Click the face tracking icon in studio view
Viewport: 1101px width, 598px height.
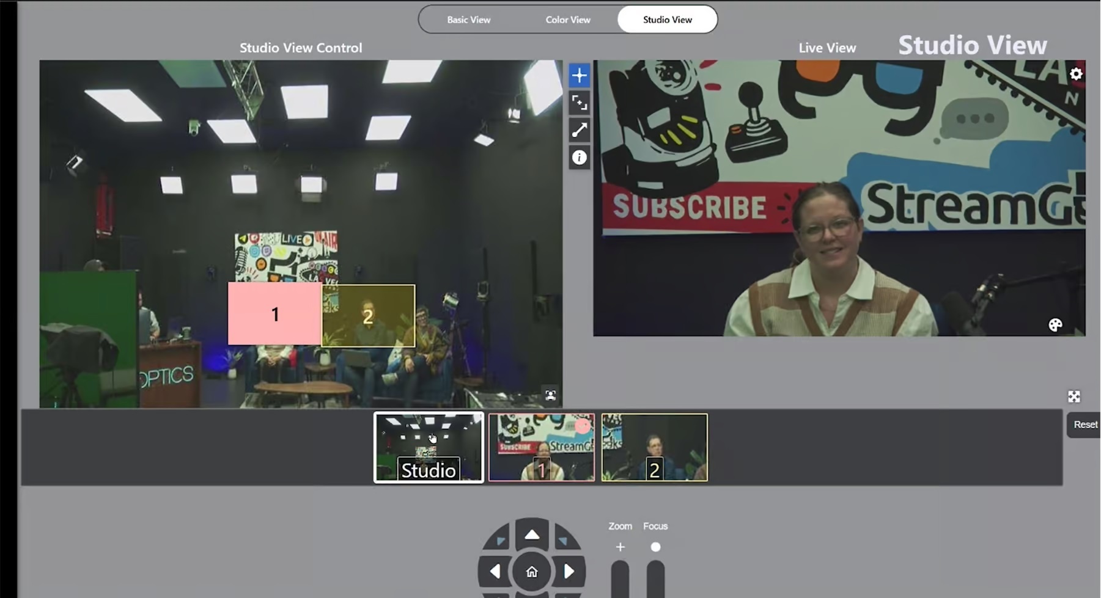coord(550,395)
